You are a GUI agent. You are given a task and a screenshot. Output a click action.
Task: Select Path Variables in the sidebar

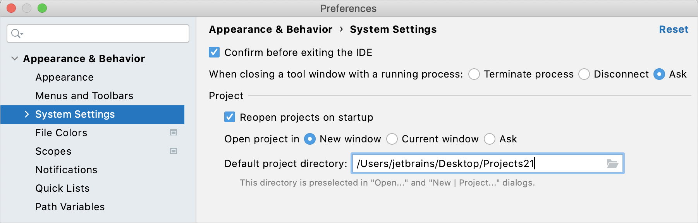(x=70, y=207)
